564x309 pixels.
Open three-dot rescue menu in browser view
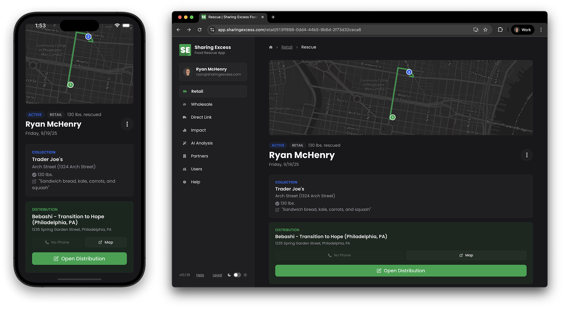(527, 155)
